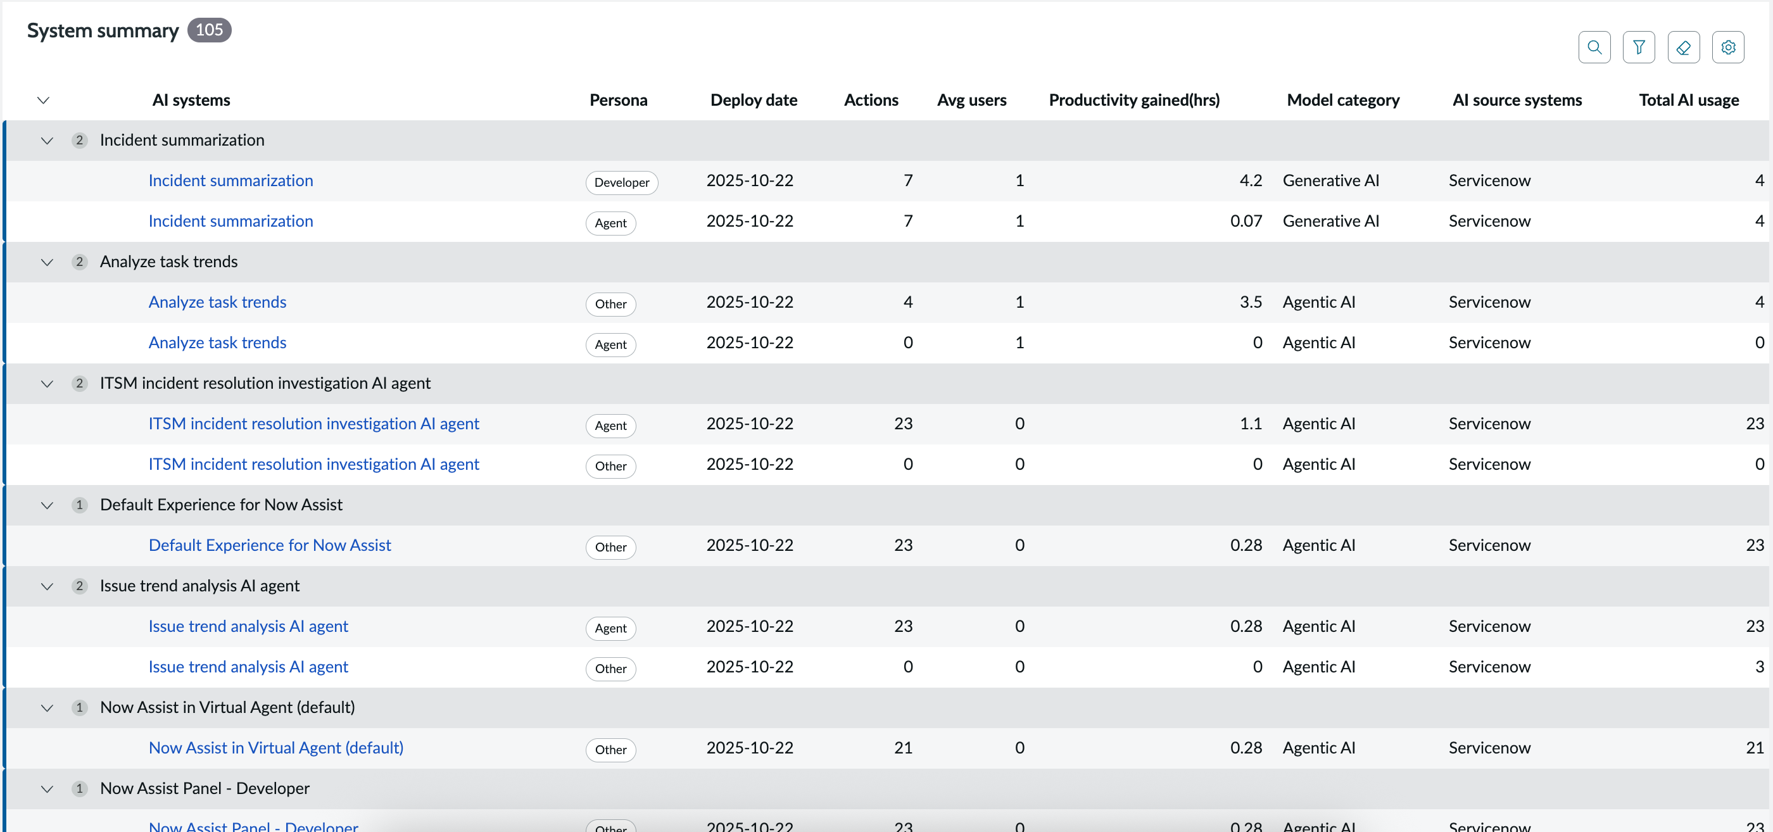Open the search icon in System summary

1593,47
